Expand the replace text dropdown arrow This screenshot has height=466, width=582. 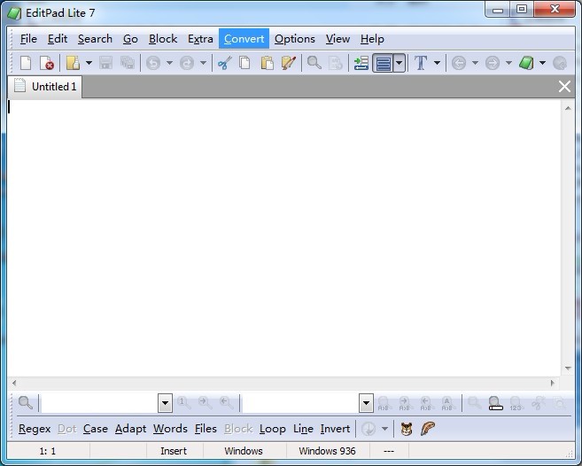tap(367, 403)
